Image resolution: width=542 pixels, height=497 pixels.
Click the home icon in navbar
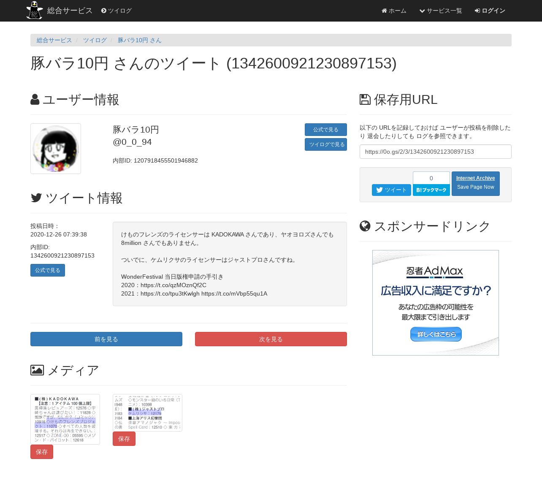[x=384, y=11]
